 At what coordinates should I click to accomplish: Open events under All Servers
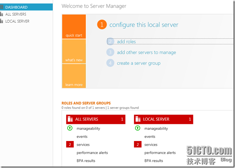pos(82,137)
